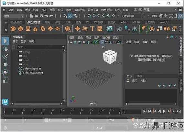The width and height of the screenshot is (184, 132).
Task: Go to start of playback range
Action: click(x=145, y=111)
